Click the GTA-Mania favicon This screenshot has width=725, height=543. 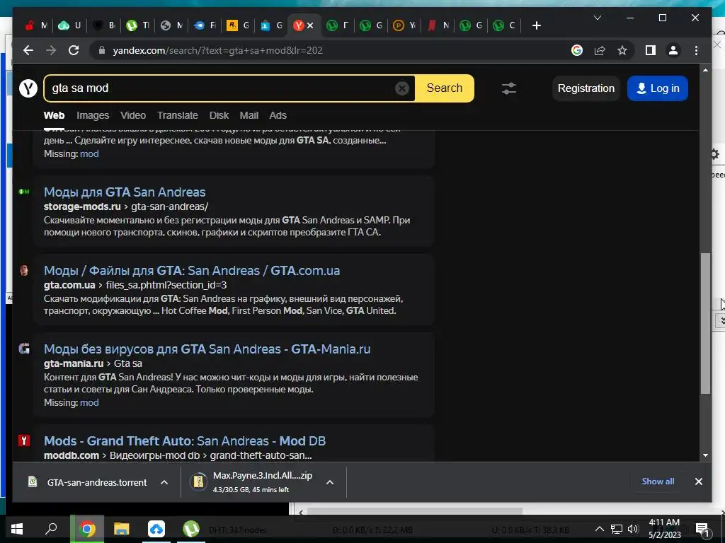(x=24, y=349)
